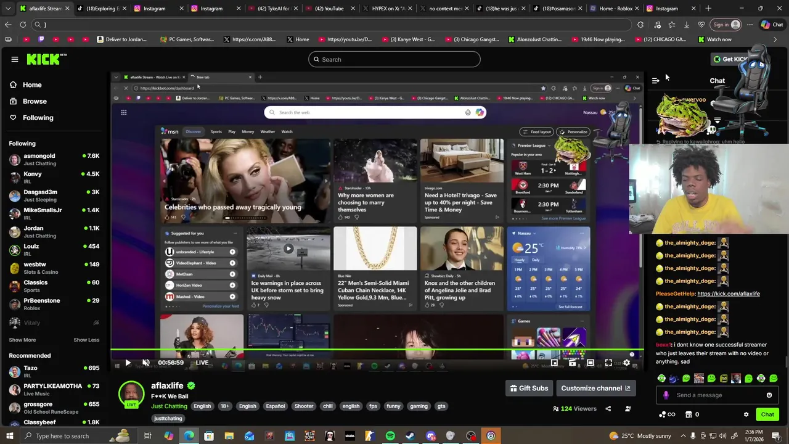789x444 pixels.
Task: Open taskbar weather 25°C Mostly sunny
Action: [640, 436]
